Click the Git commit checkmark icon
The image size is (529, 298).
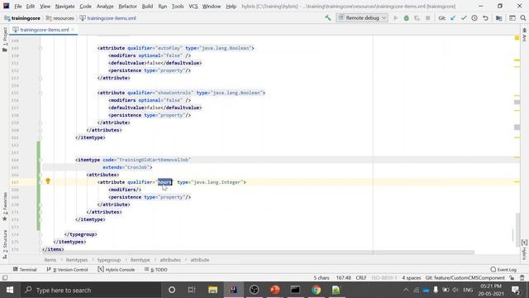coord(464,18)
